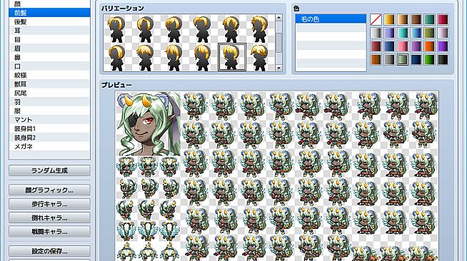This screenshot has height=261, width=467.
Task: Pick the crimson swatch in top row
Action: pos(443,20)
